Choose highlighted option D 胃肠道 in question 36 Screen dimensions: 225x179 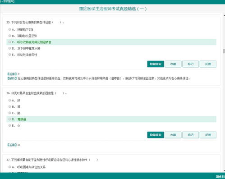pos(111,119)
